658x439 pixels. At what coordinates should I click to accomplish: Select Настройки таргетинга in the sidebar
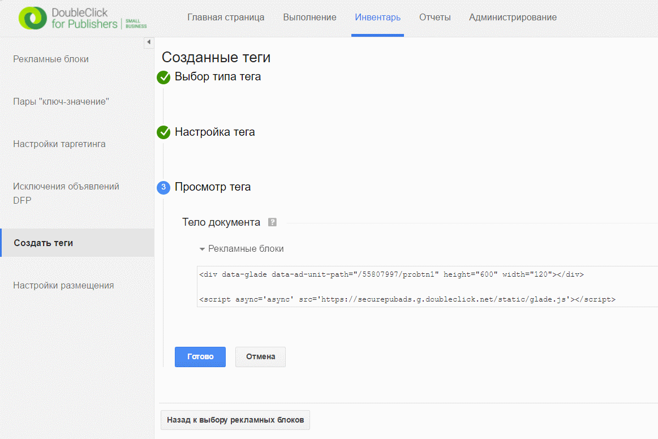click(x=59, y=144)
